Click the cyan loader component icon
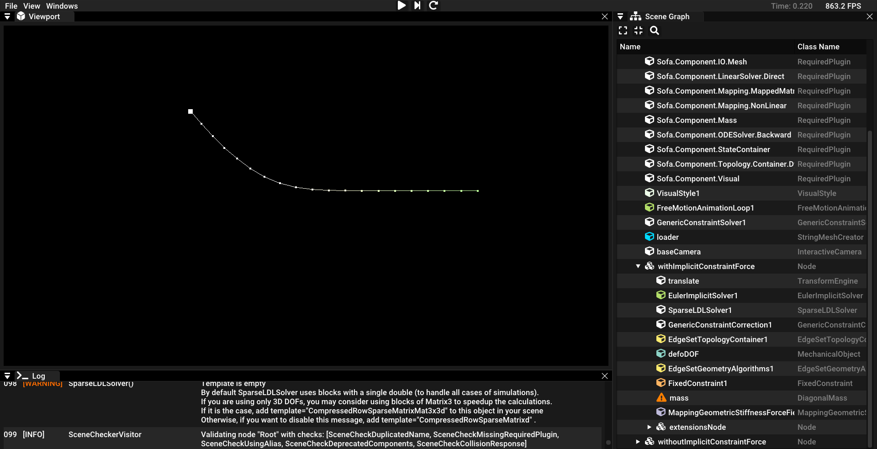This screenshot has width=877, height=449. [650, 237]
